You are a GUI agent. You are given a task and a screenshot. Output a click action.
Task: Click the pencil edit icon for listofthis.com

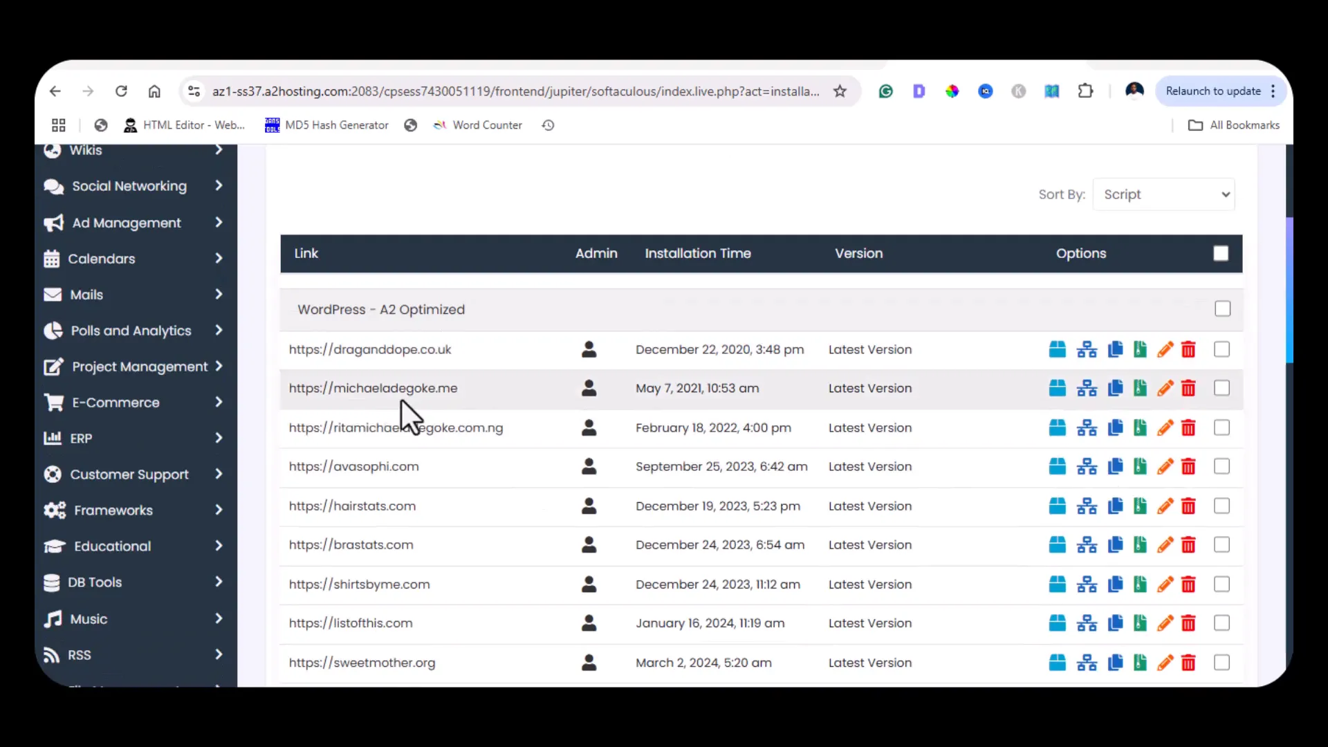1165,623
